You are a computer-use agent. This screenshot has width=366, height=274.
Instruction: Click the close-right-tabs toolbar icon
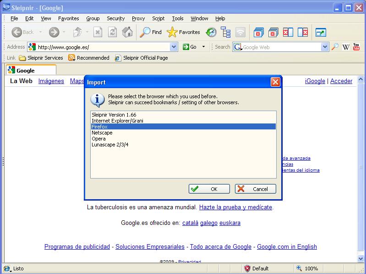tap(303, 32)
